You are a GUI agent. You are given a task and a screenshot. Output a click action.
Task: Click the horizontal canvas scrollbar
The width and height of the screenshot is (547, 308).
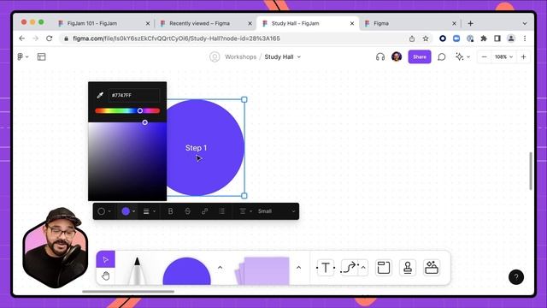128,291
